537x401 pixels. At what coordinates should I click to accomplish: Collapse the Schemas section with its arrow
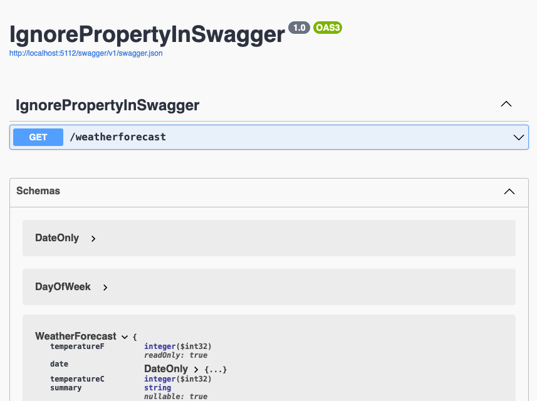click(509, 192)
